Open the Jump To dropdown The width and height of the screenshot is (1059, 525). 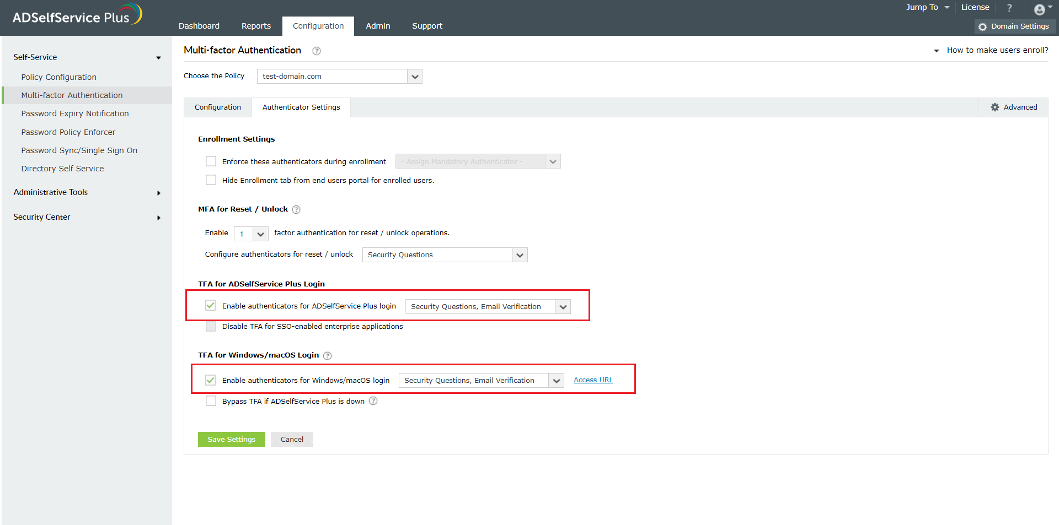(x=928, y=7)
